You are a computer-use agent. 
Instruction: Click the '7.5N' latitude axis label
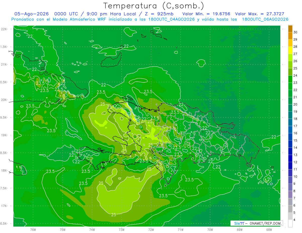(4, 188)
